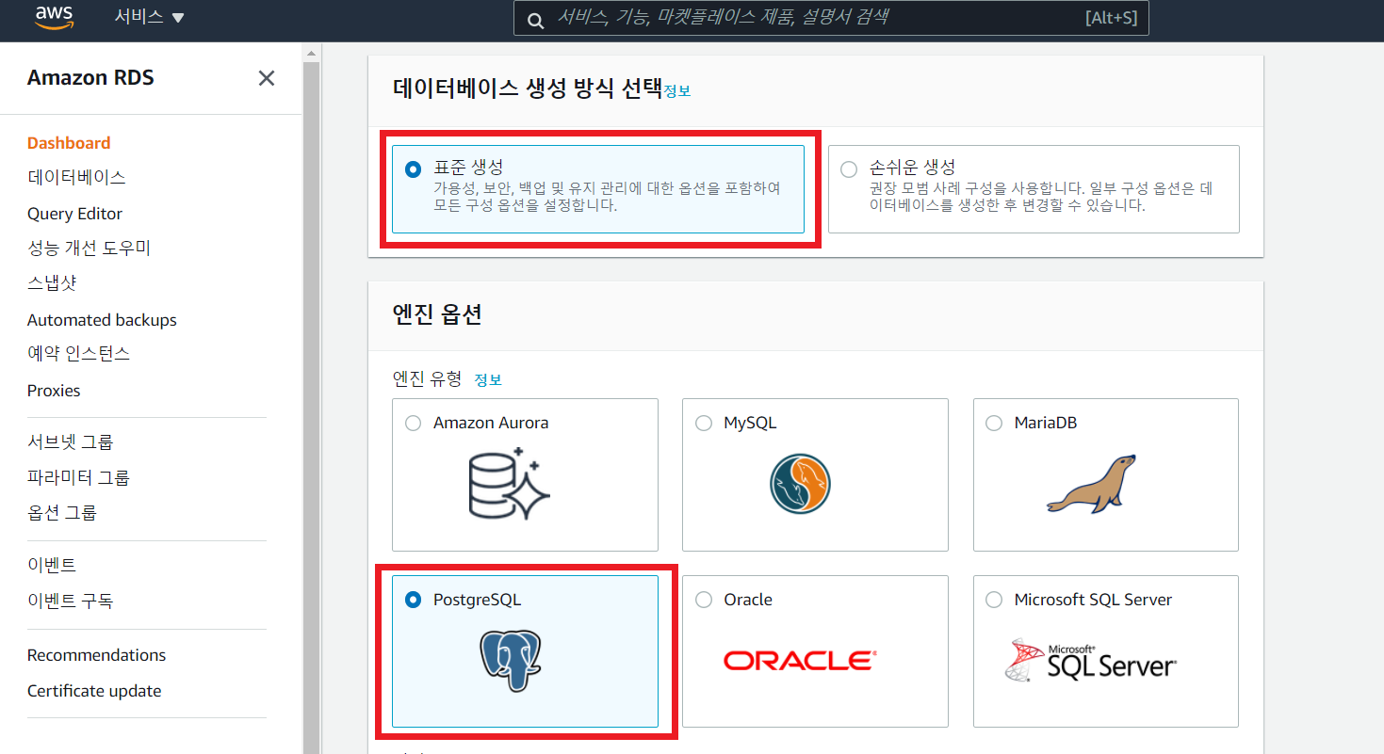Viewport: 1384px width, 754px height.
Task: Click 정보 link beside 데이터베이스 생성 방식 선택
Action: (677, 91)
